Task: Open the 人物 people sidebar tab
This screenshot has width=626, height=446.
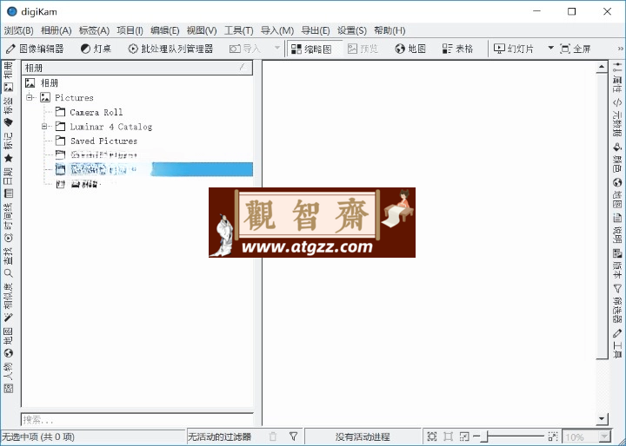Action: point(8,377)
